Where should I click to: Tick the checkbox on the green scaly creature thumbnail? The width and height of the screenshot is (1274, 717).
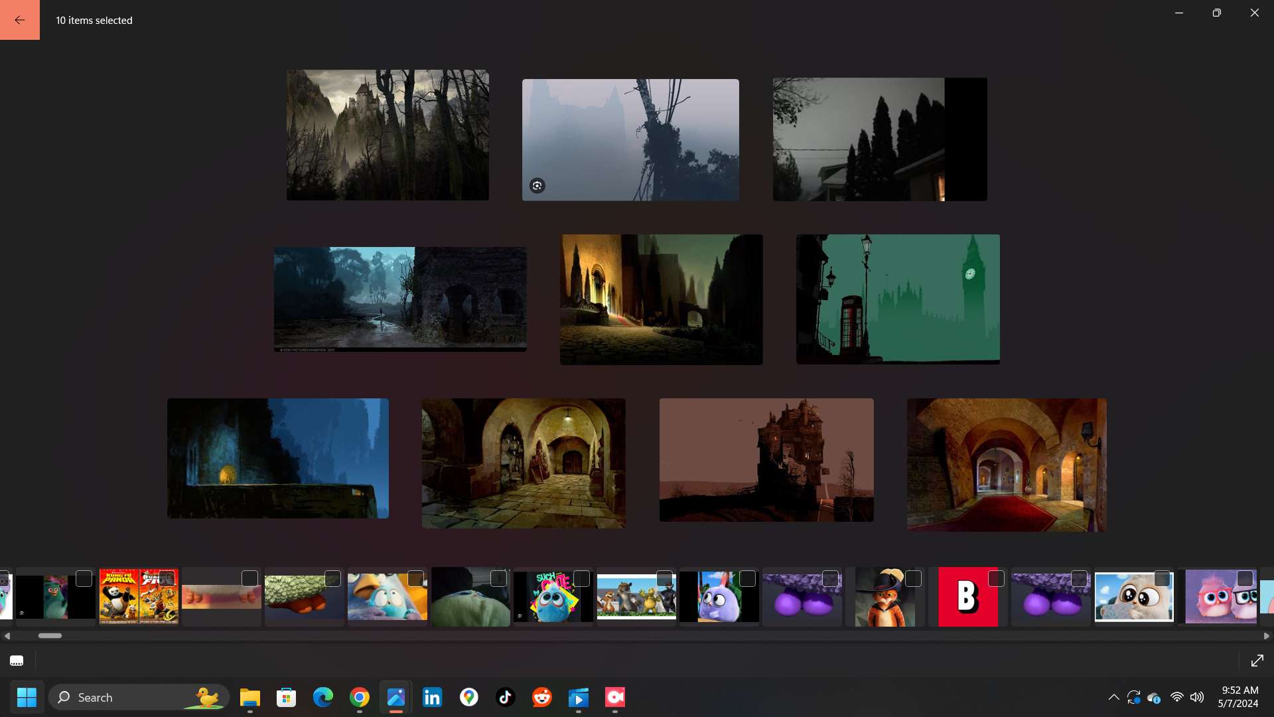click(x=332, y=578)
